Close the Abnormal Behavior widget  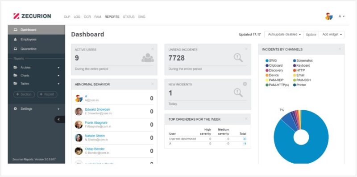[x=153, y=84]
